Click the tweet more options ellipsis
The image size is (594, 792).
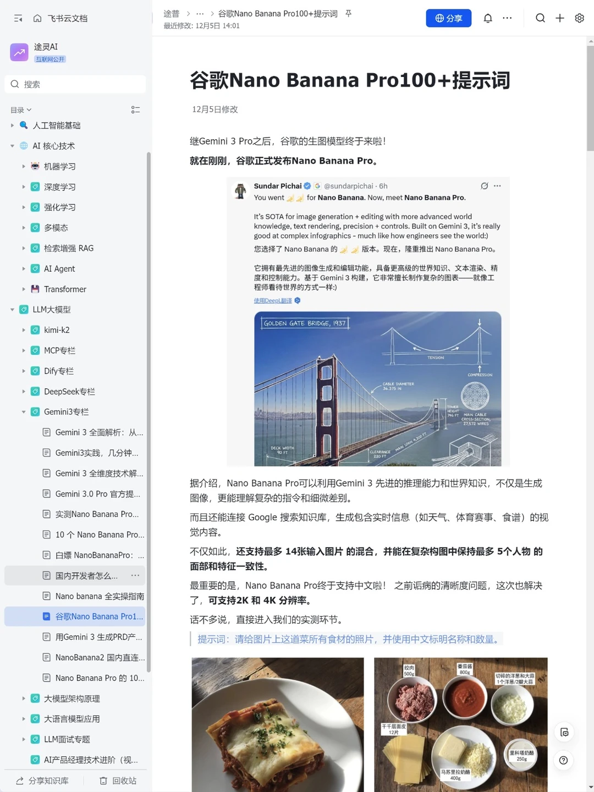497,186
